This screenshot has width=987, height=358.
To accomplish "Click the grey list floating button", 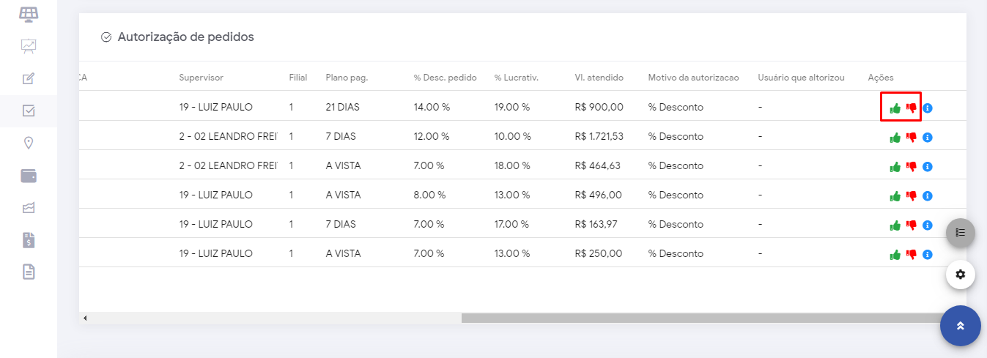I will (961, 233).
